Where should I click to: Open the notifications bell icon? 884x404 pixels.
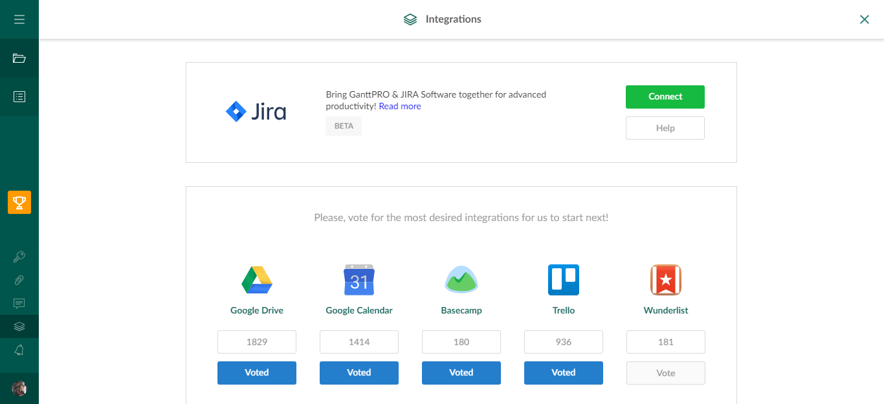(x=19, y=350)
